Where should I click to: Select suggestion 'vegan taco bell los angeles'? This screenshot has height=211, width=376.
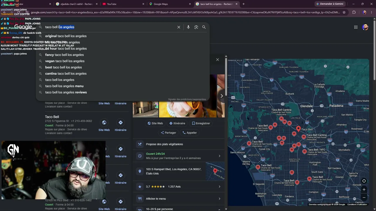coord(123,61)
